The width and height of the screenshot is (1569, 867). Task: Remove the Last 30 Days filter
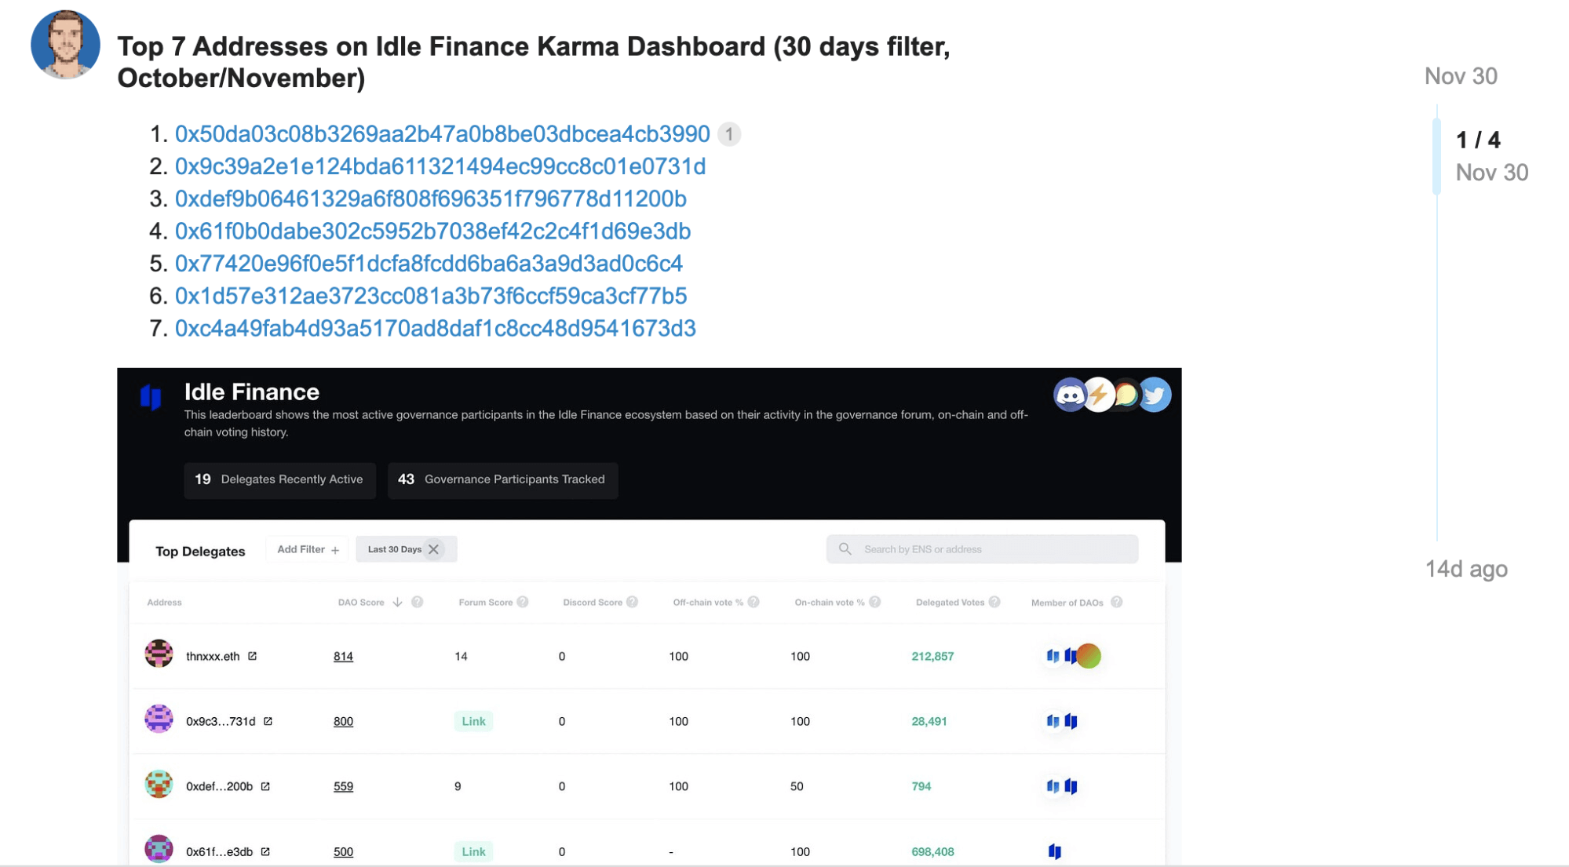435,548
